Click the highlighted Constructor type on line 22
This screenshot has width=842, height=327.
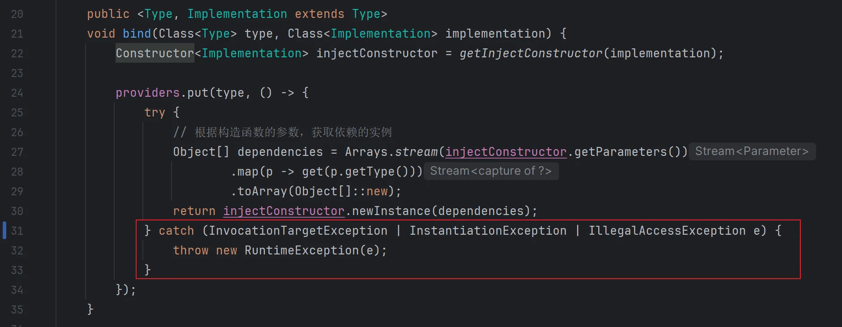click(155, 53)
